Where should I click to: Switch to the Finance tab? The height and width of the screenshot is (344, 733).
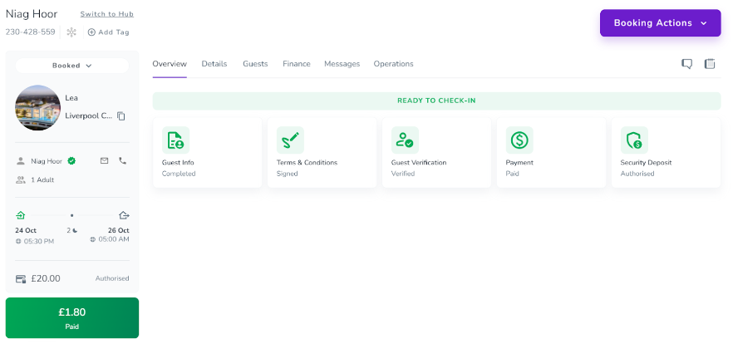[296, 64]
